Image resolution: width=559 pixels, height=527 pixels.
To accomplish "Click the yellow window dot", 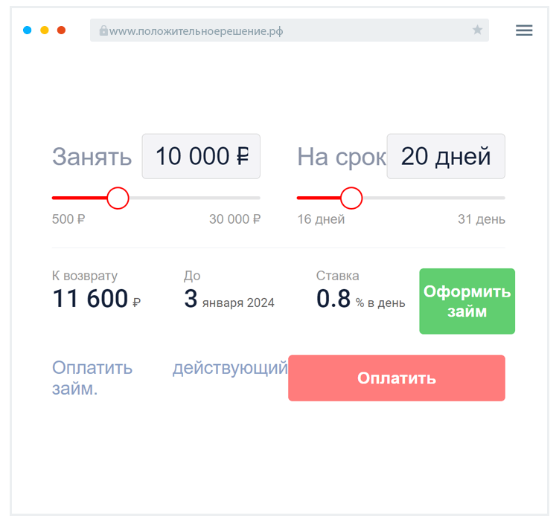I will tap(44, 30).
